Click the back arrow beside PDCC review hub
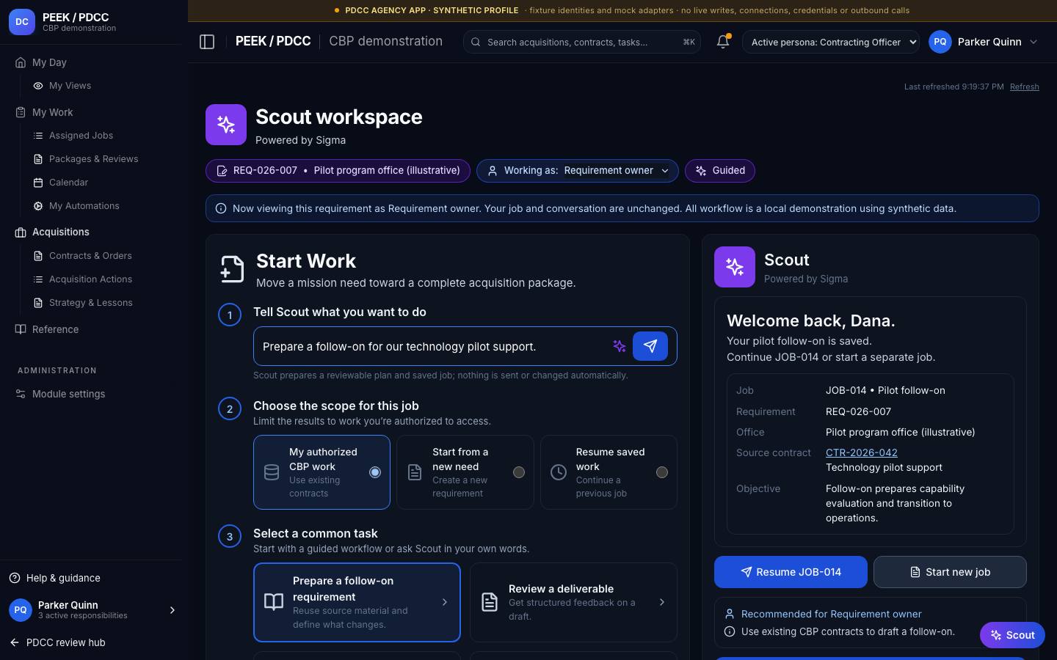Image resolution: width=1057 pixels, height=660 pixels. (15, 642)
